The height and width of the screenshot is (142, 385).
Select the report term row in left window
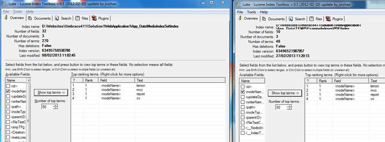coord(148,94)
